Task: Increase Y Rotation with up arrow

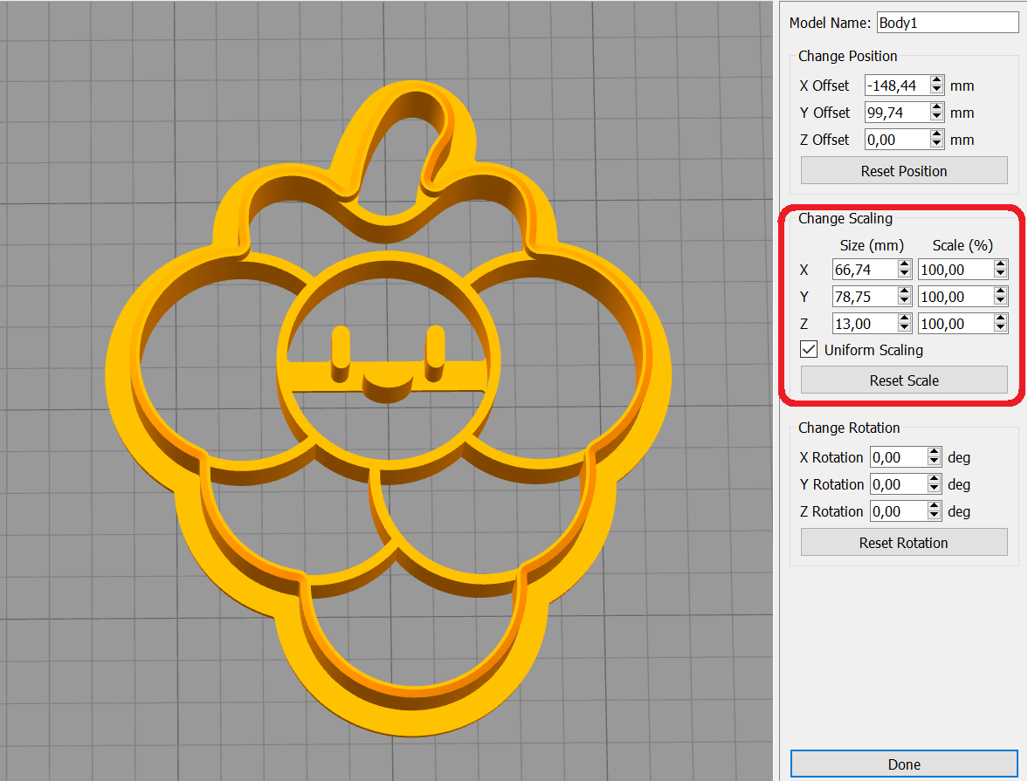Action: tap(935, 479)
